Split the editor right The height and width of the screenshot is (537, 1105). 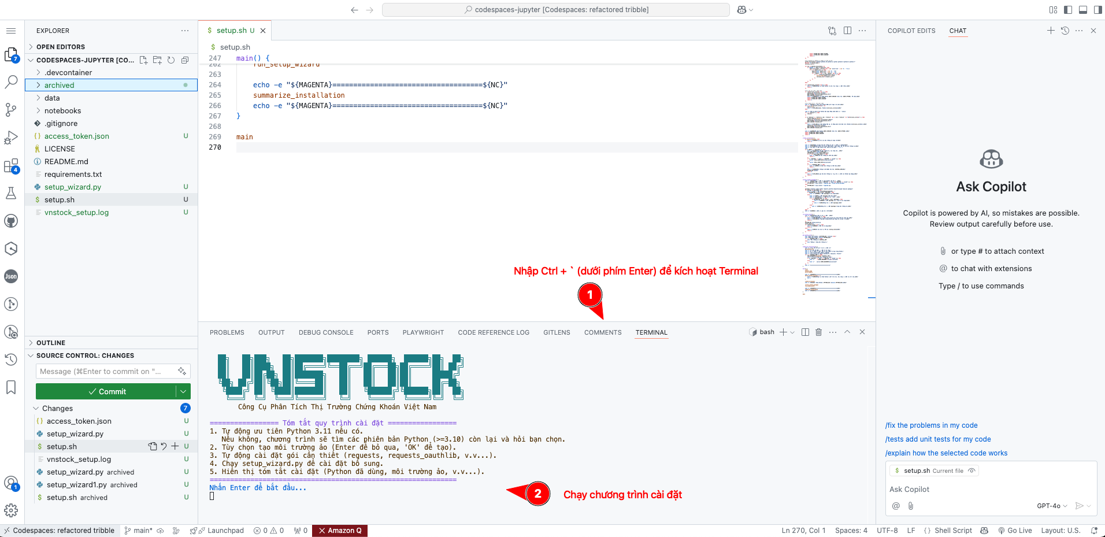pos(847,31)
